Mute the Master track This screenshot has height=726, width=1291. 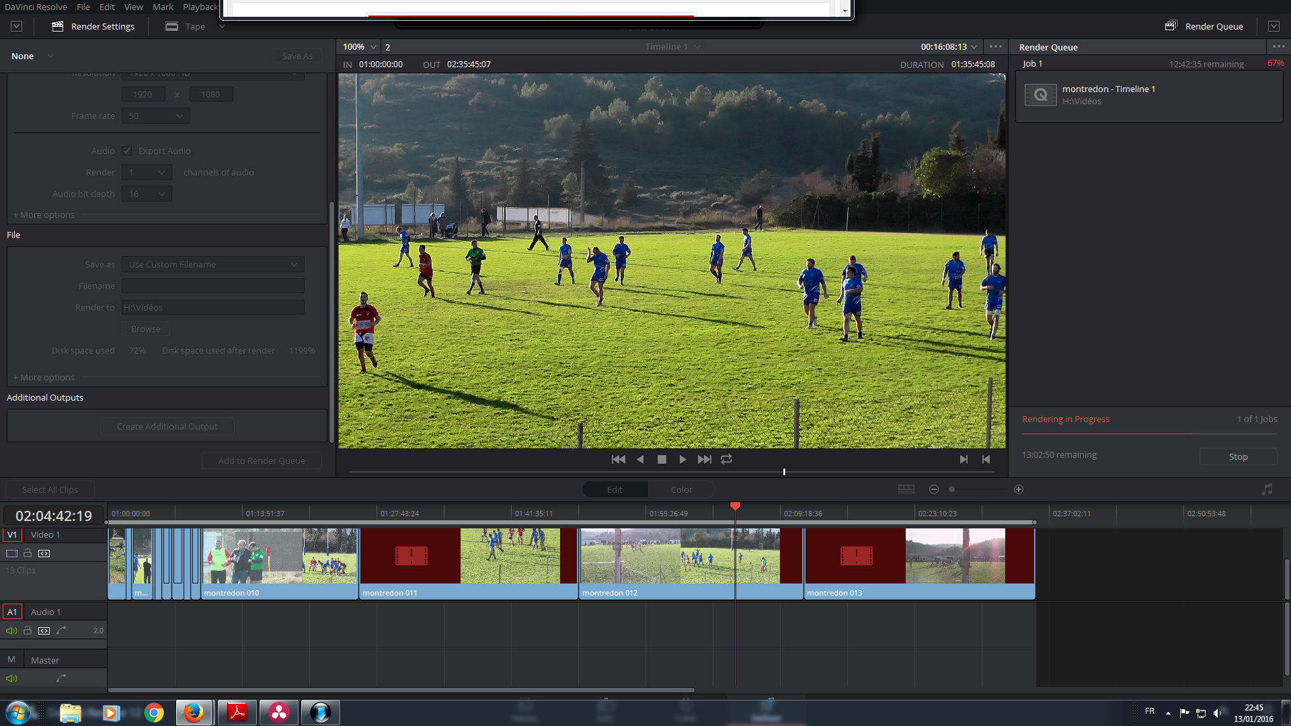tap(11, 678)
